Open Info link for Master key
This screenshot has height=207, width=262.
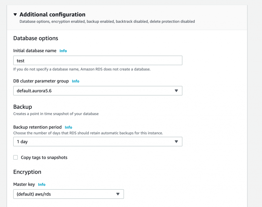click(42, 184)
